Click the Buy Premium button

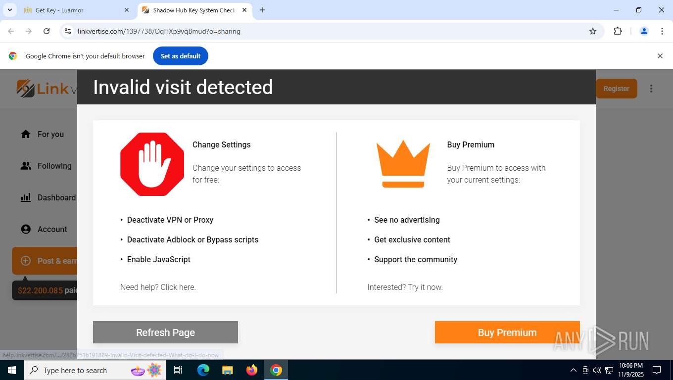(507, 332)
